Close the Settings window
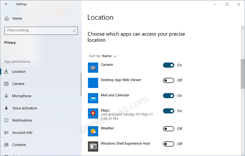This screenshot has height=156, width=245. [239, 5]
